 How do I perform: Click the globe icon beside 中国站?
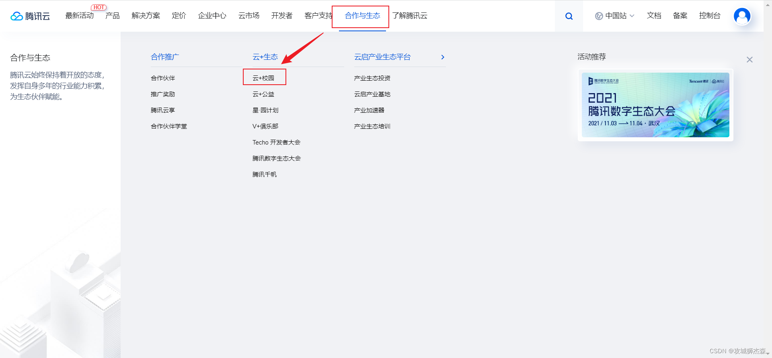(x=599, y=16)
